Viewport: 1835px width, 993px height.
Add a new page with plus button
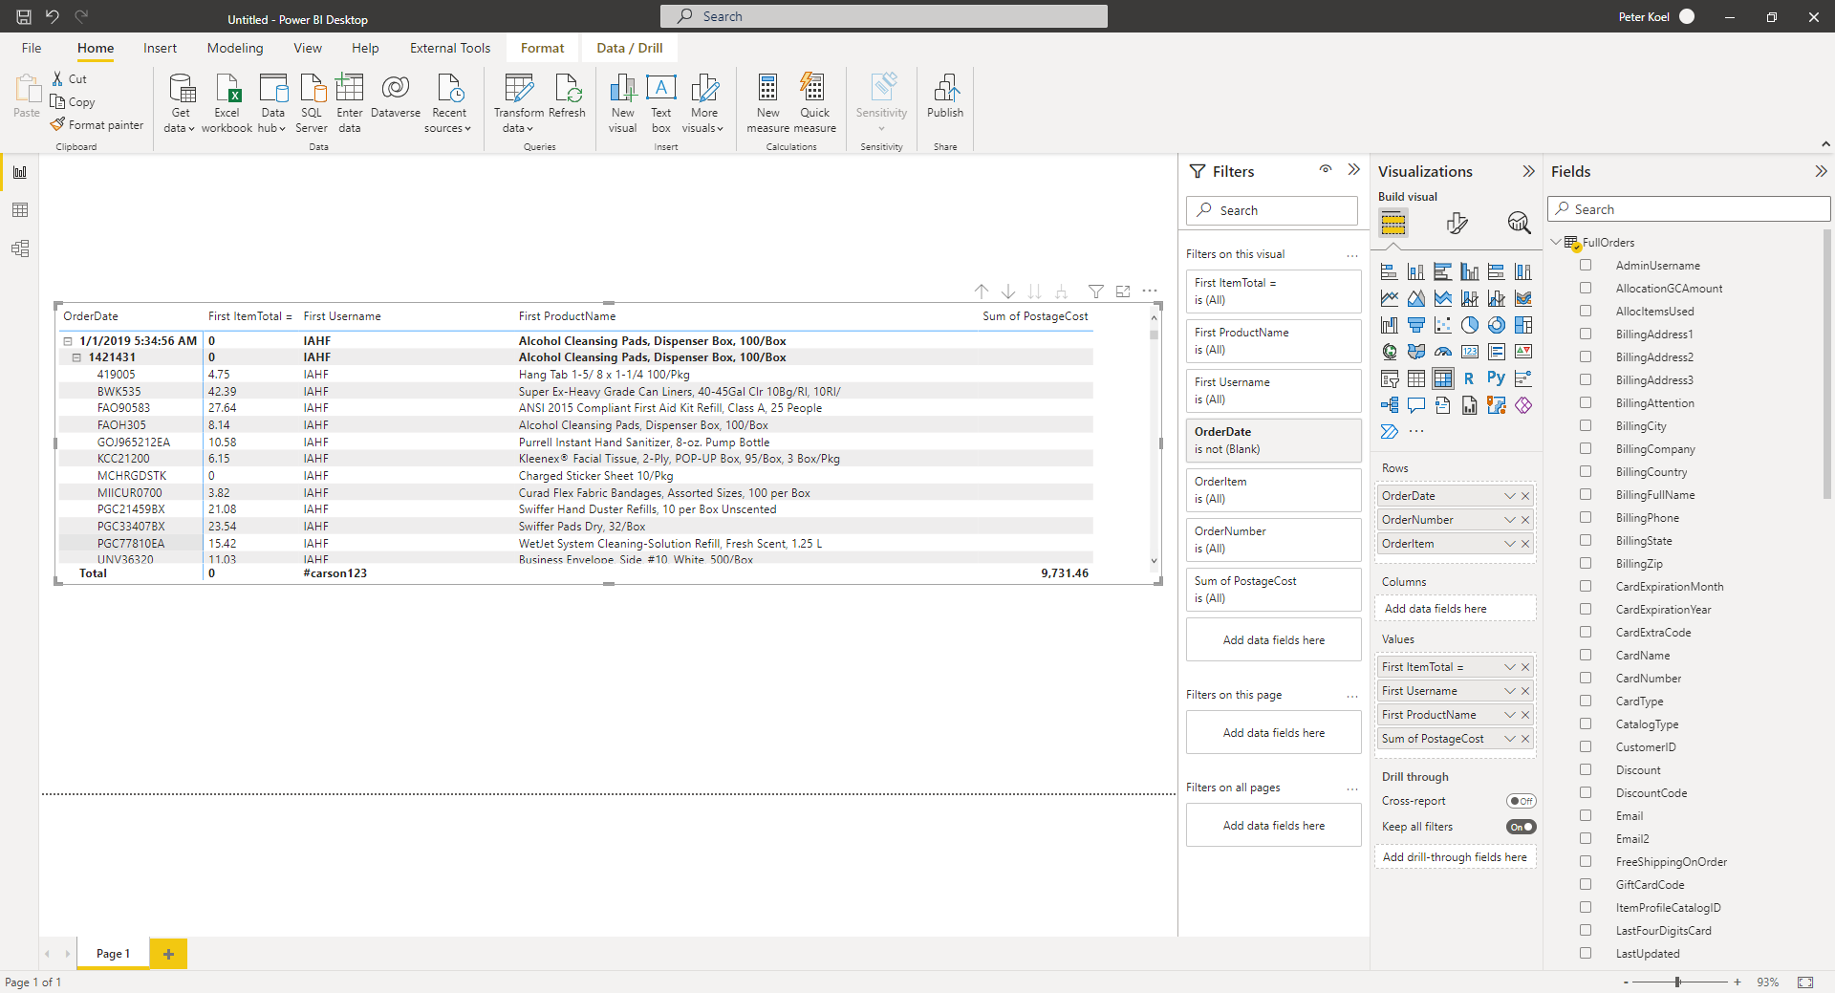pos(168,954)
